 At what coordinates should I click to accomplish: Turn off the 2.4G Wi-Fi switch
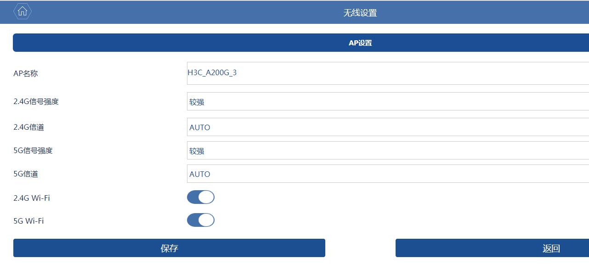click(x=201, y=197)
